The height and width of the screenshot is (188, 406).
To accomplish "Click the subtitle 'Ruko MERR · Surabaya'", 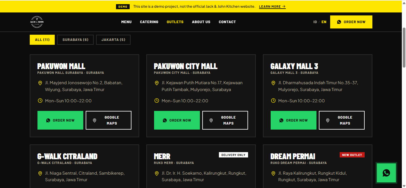I will [174, 163].
